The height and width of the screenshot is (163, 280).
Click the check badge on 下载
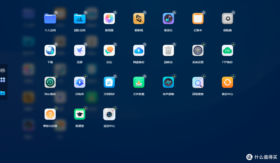[x=56, y=44]
